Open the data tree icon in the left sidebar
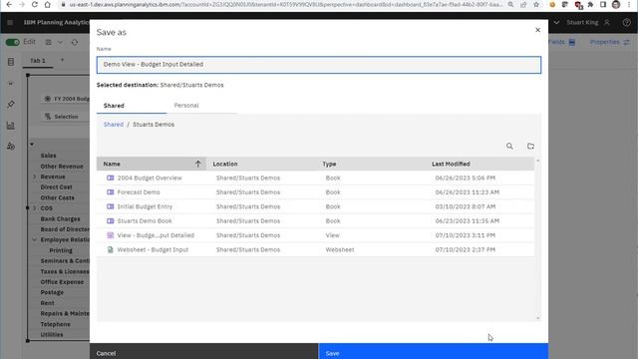638x359 pixels. pos(11,62)
